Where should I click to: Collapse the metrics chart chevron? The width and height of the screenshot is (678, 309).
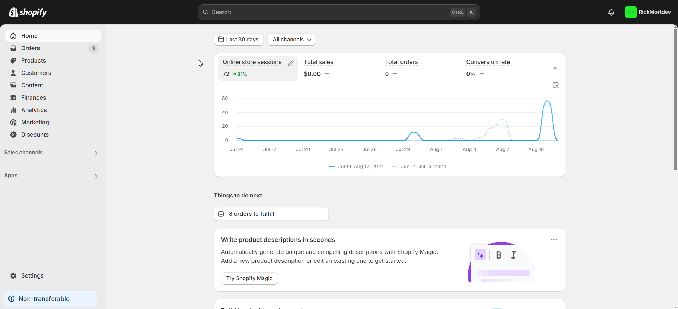(x=555, y=68)
